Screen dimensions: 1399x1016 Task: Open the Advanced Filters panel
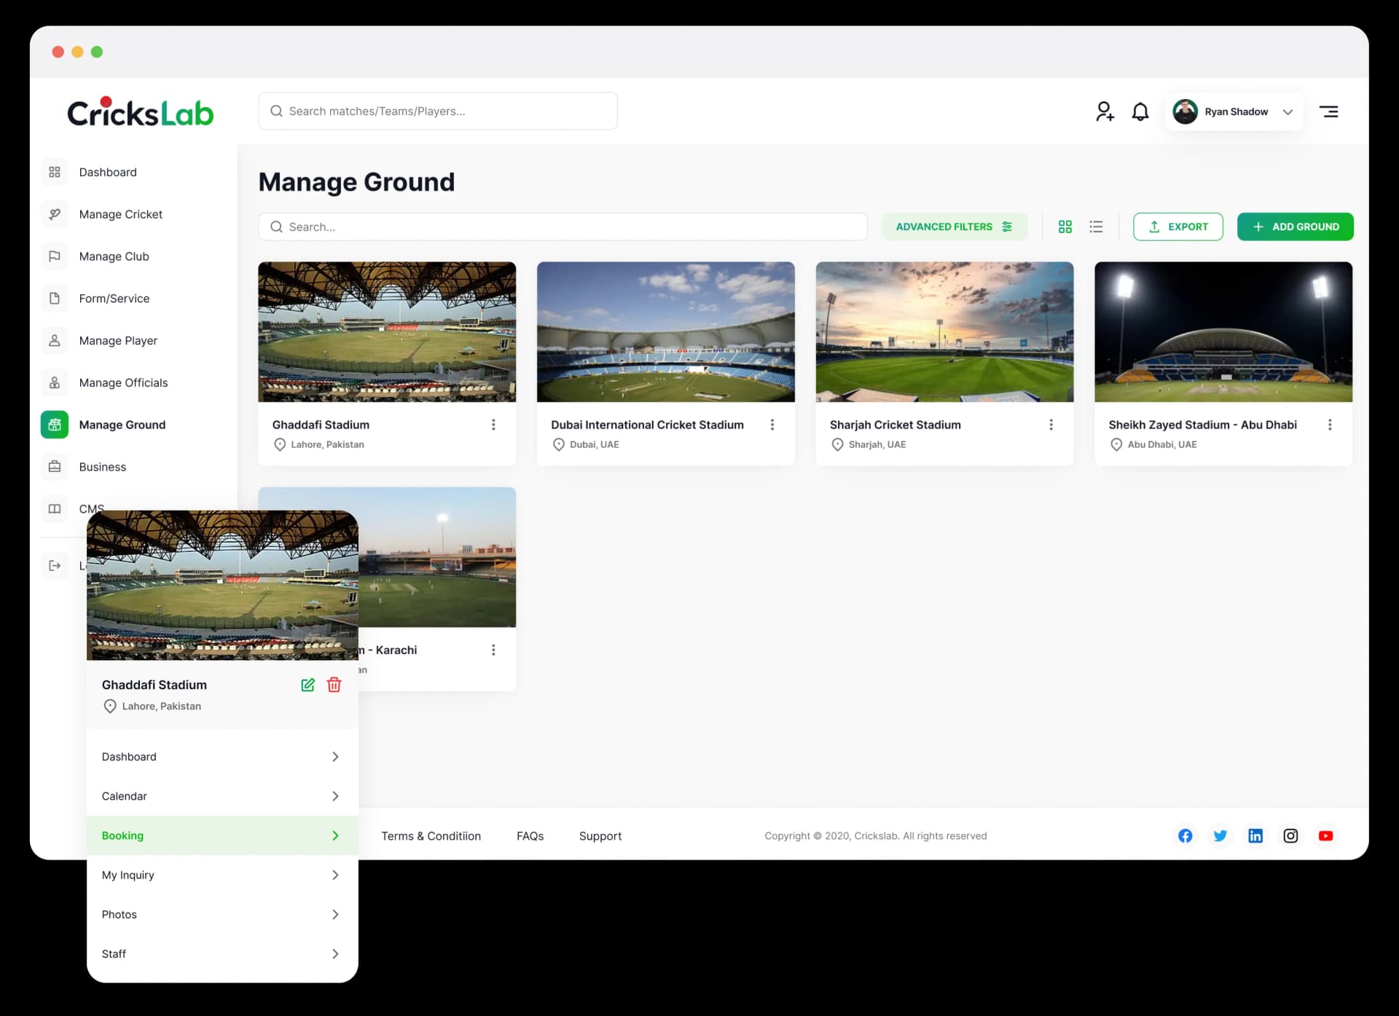click(x=954, y=227)
